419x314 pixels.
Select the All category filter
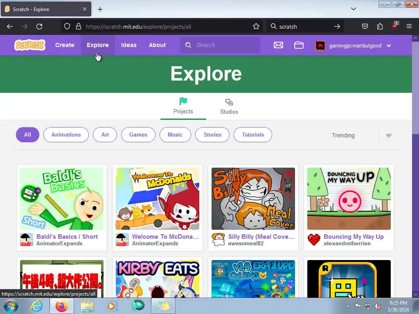pyautogui.click(x=27, y=135)
